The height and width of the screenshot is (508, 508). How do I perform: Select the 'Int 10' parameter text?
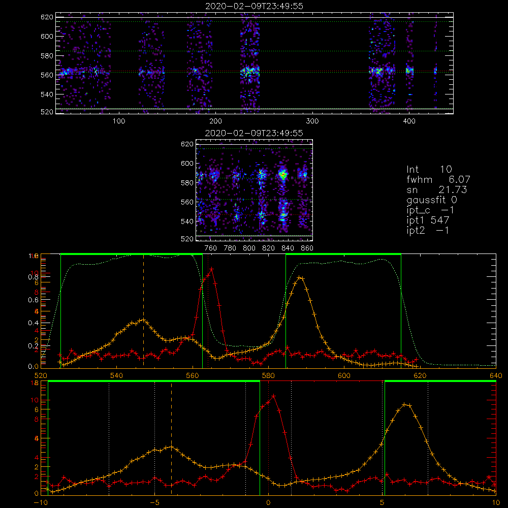coord(429,170)
